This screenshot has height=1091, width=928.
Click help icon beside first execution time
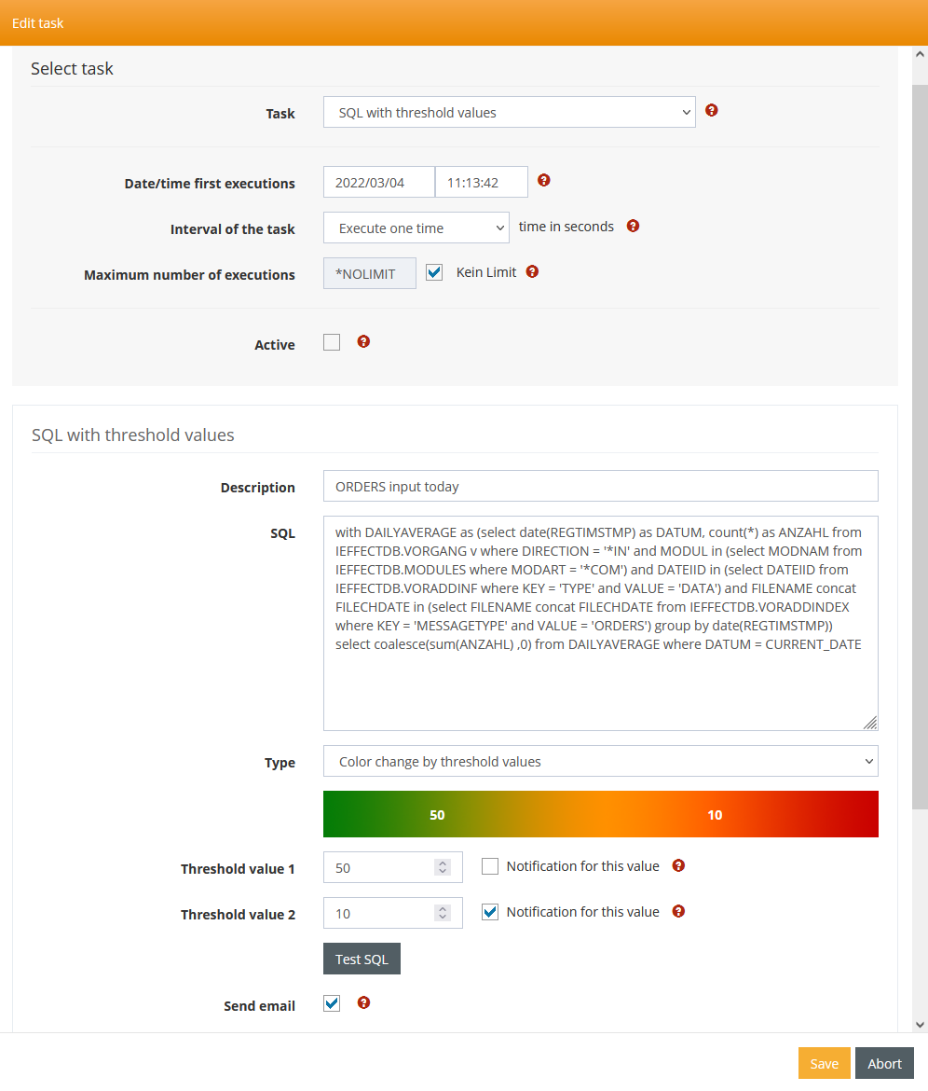(x=544, y=181)
